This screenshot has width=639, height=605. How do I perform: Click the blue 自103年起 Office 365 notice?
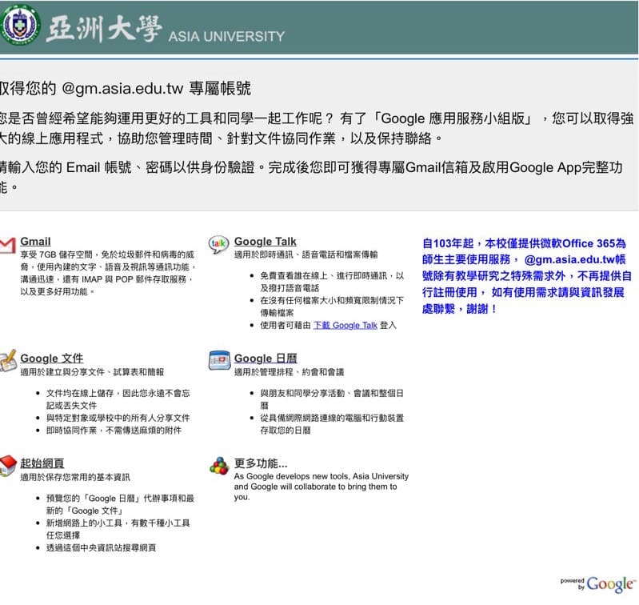[x=527, y=276]
